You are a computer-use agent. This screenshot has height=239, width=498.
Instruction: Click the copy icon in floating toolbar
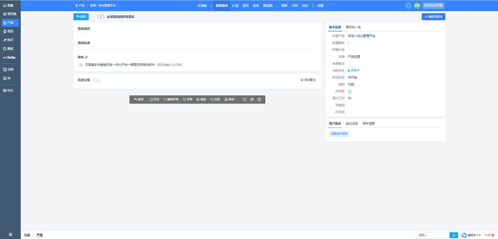pos(252,100)
